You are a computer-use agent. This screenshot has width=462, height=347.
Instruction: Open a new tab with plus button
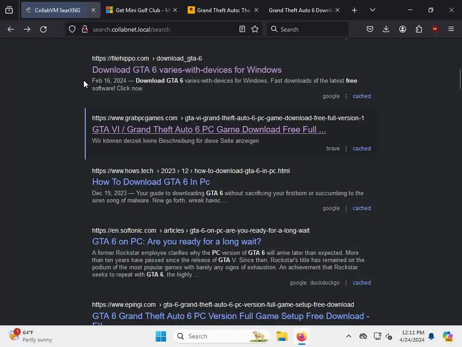[354, 10]
